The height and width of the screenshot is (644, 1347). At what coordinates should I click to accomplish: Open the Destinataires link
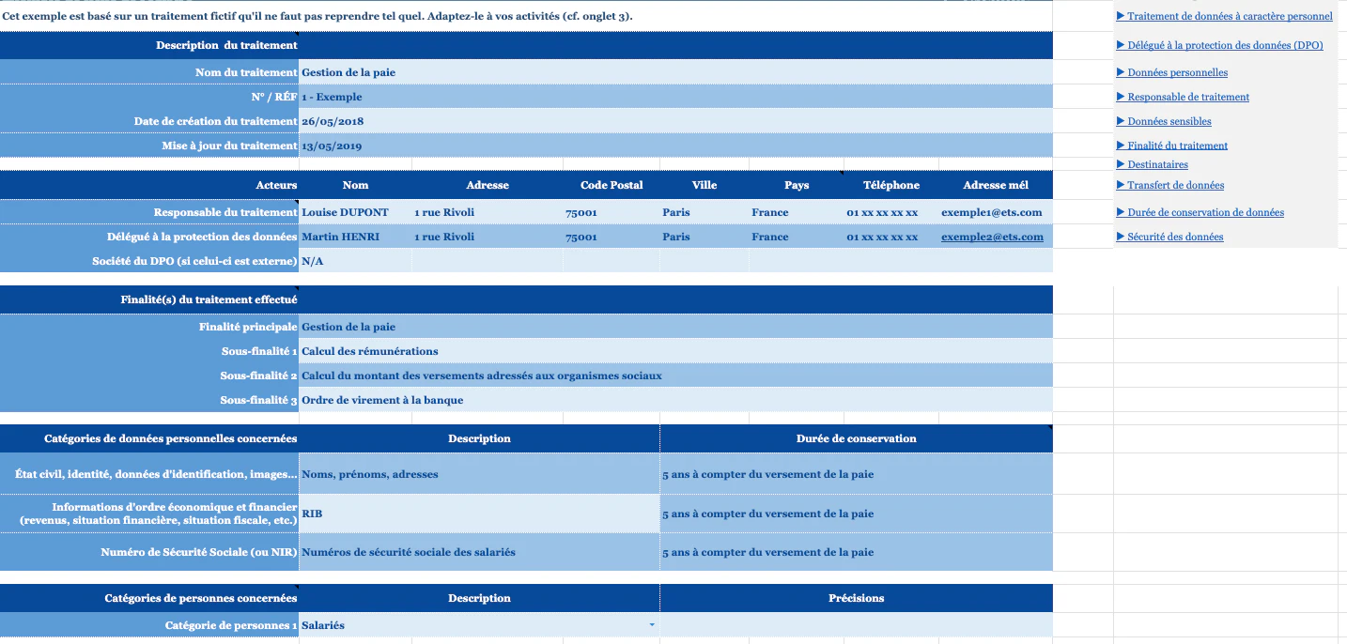tap(1152, 164)
